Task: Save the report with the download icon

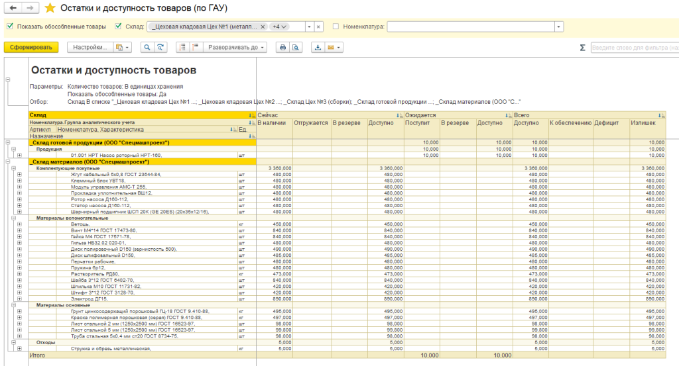Action: coord(318,48)
